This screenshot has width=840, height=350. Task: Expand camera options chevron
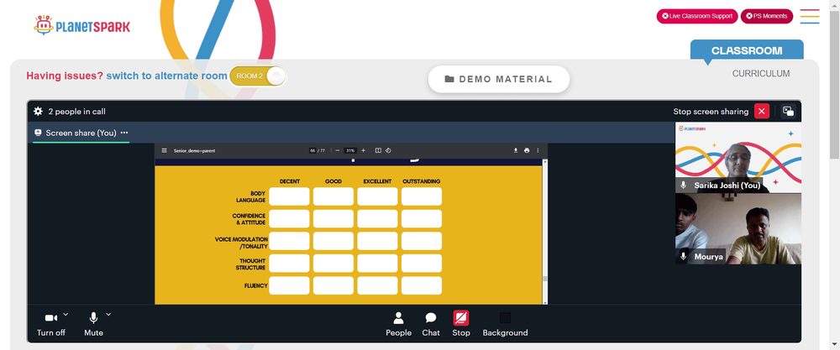66,314
